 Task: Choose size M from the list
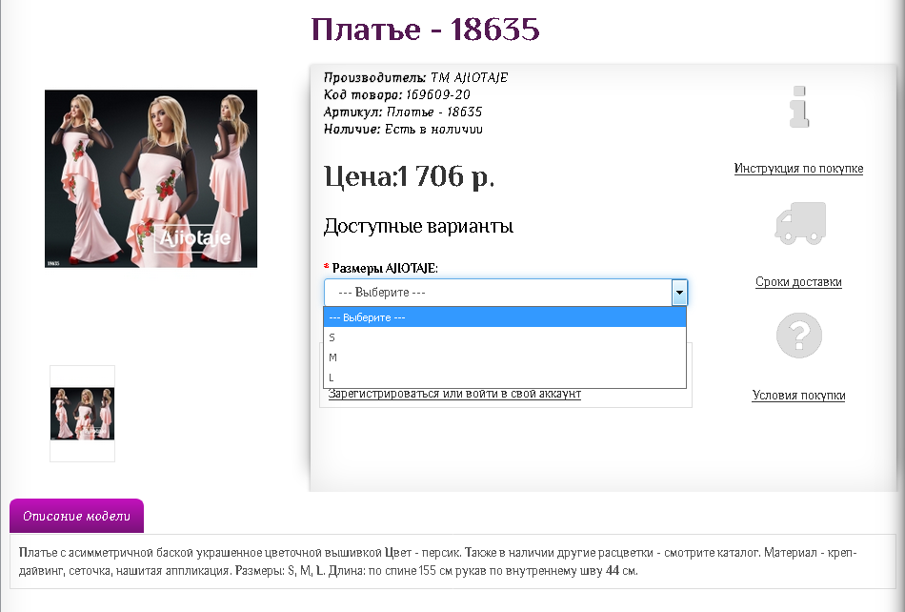(505, 357)
